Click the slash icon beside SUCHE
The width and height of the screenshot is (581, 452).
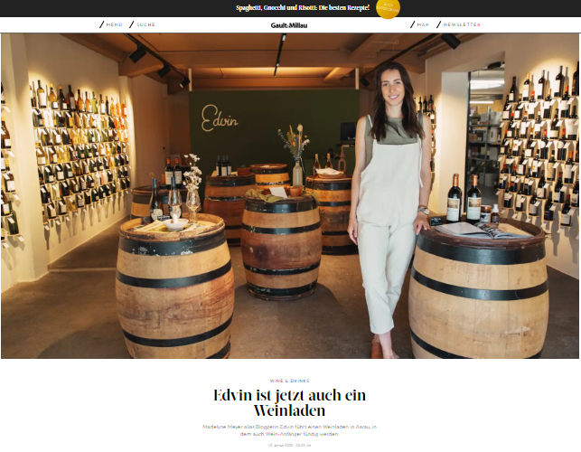tap(132, 24)
